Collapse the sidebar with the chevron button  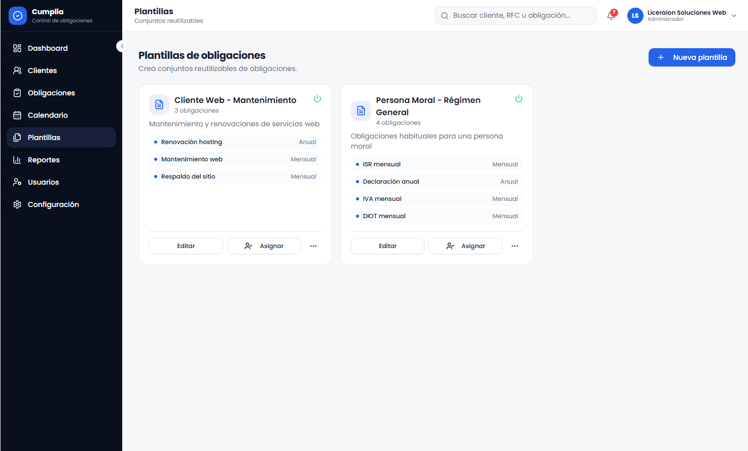(x=122, y=46)
